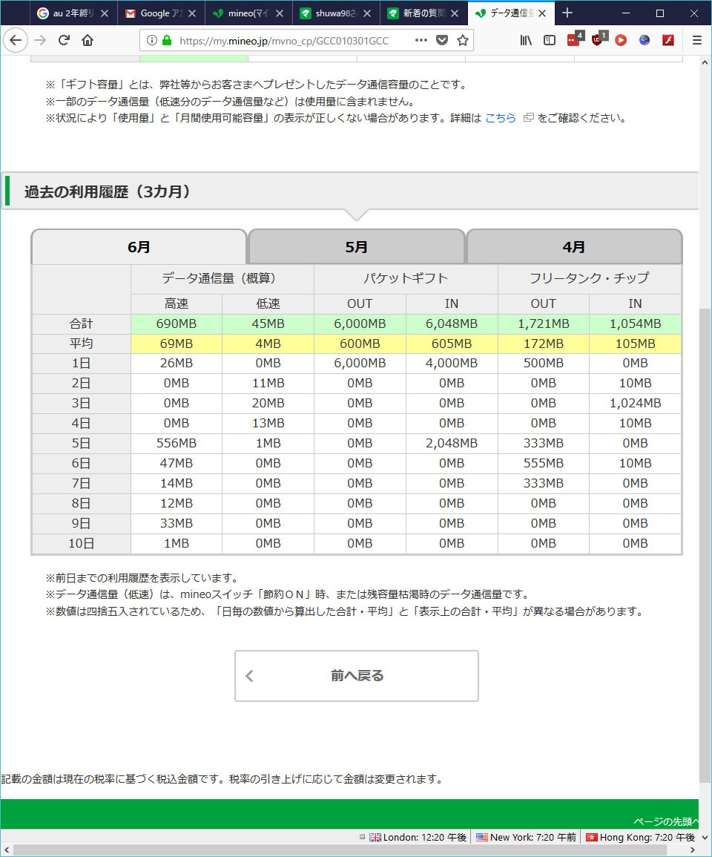Switch to the Gmail tab
Image resolution: width=712 pixels, height=857 pixels.
coord(161,13)
